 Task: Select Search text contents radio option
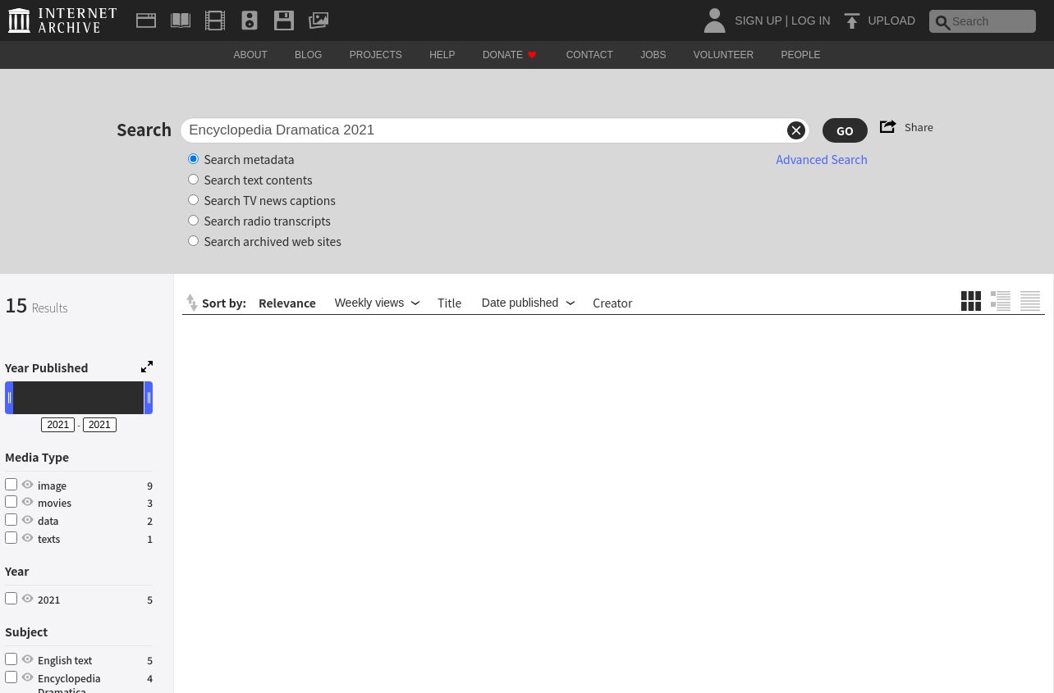coord(193,180)
